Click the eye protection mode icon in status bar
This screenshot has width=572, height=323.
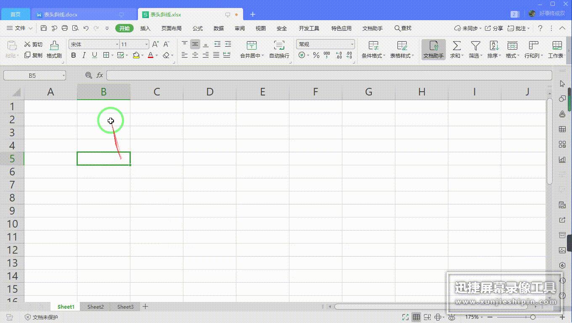tap(452, 317)
